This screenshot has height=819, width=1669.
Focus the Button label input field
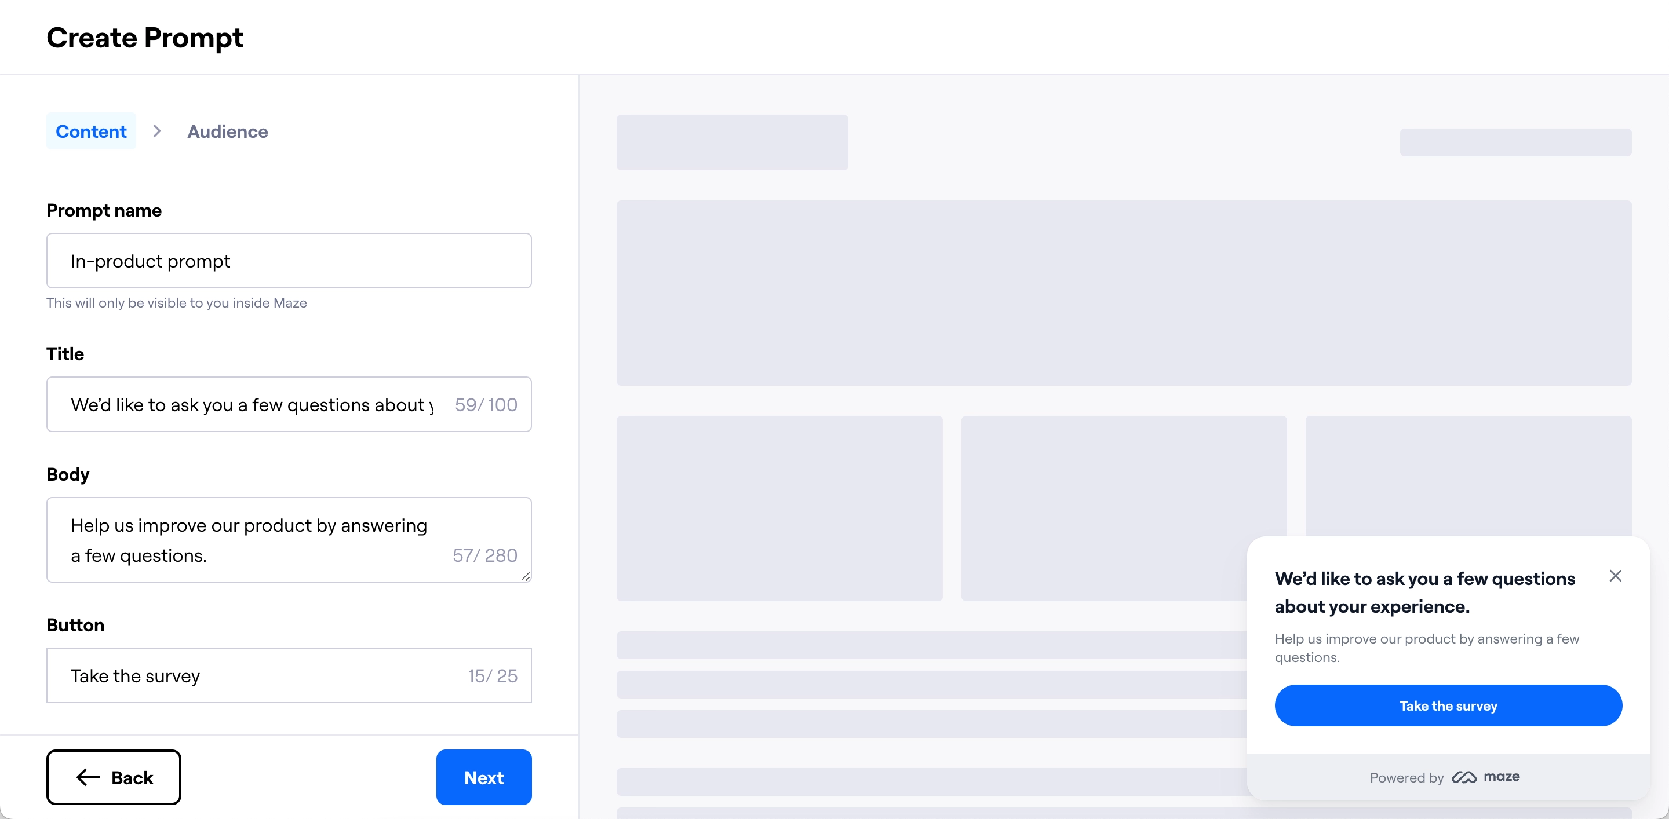point(289,675)
